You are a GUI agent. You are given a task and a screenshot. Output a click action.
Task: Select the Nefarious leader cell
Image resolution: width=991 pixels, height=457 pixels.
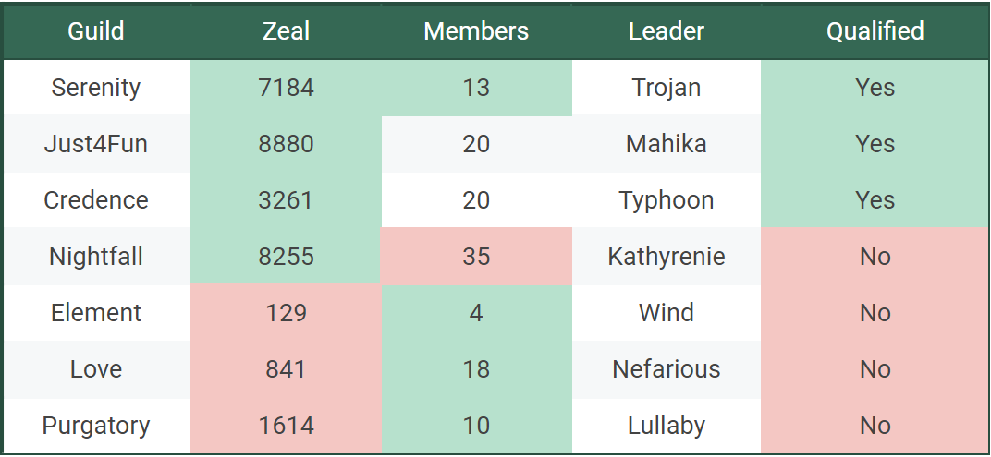[x=667, y=369]
